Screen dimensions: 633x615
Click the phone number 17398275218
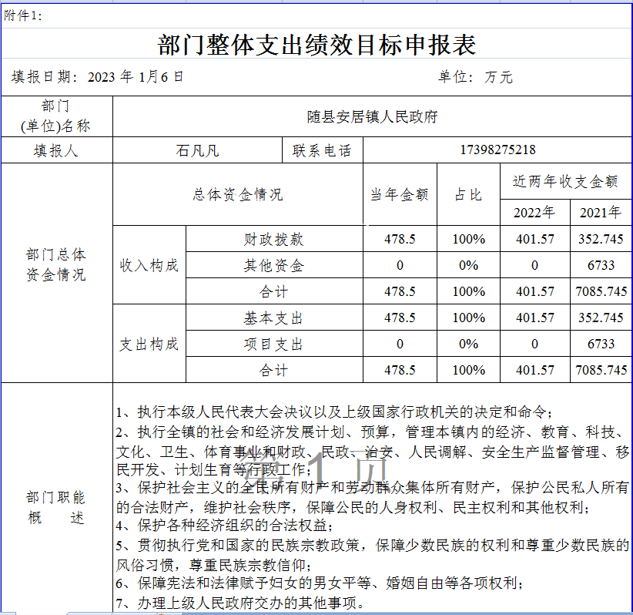[497, 150]
